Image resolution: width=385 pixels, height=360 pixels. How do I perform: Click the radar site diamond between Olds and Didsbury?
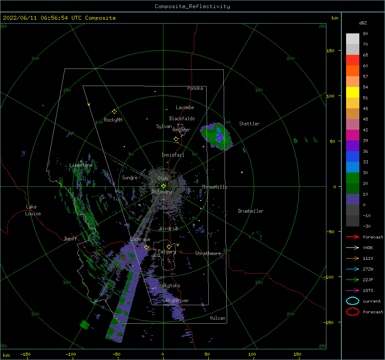tap(163, 186)
